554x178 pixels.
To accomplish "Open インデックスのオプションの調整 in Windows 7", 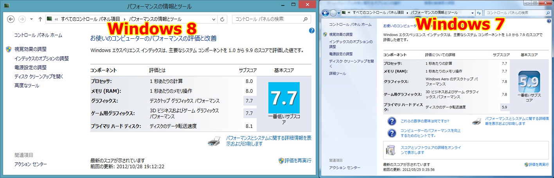I will (351, 44).
